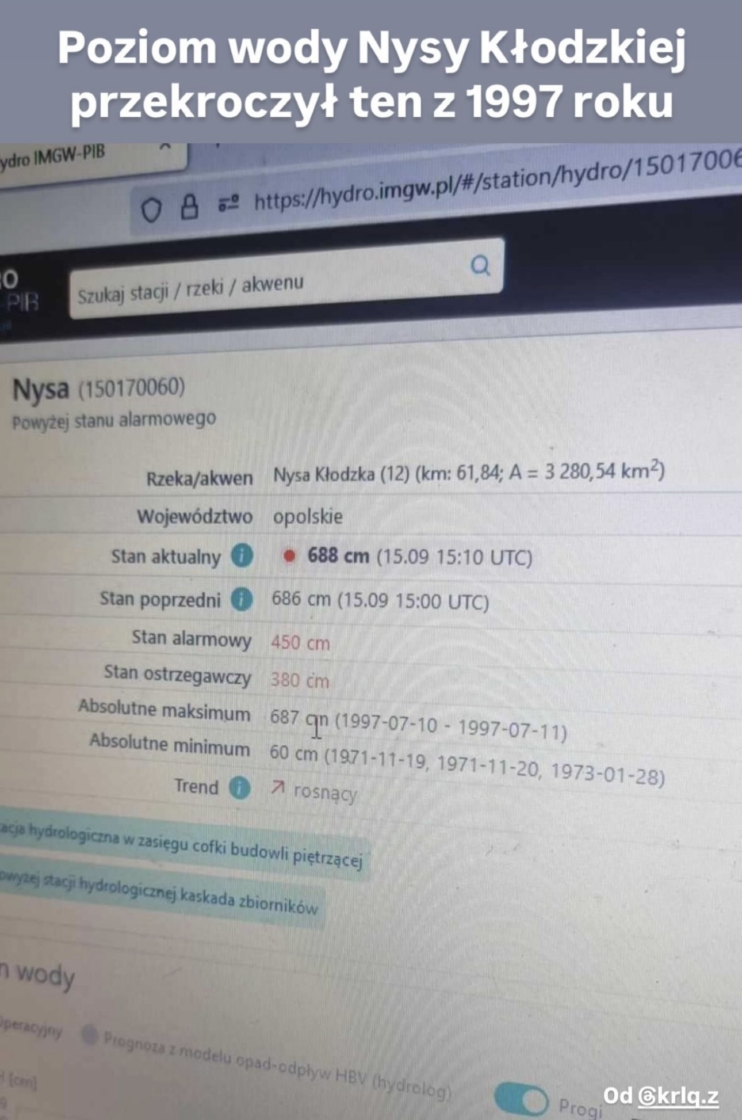The height and width of the screenshot is (1120, 742).
Task: Click the search magnifier icon
Action: click(x=480, y=265)
